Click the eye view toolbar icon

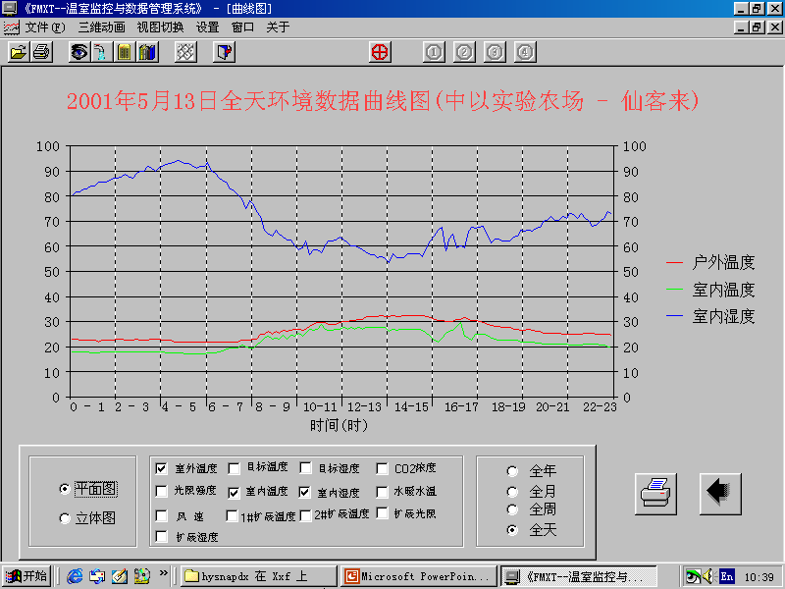click(78, 52)
